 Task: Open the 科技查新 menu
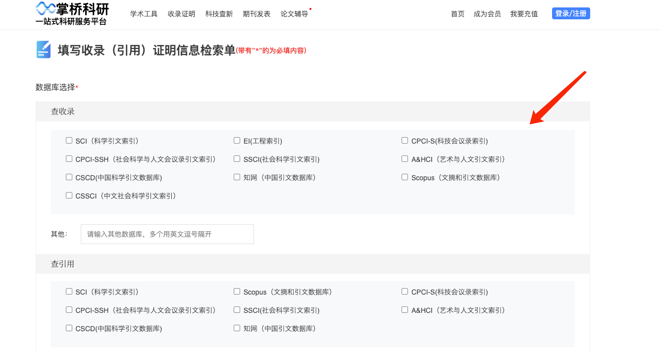219,14
